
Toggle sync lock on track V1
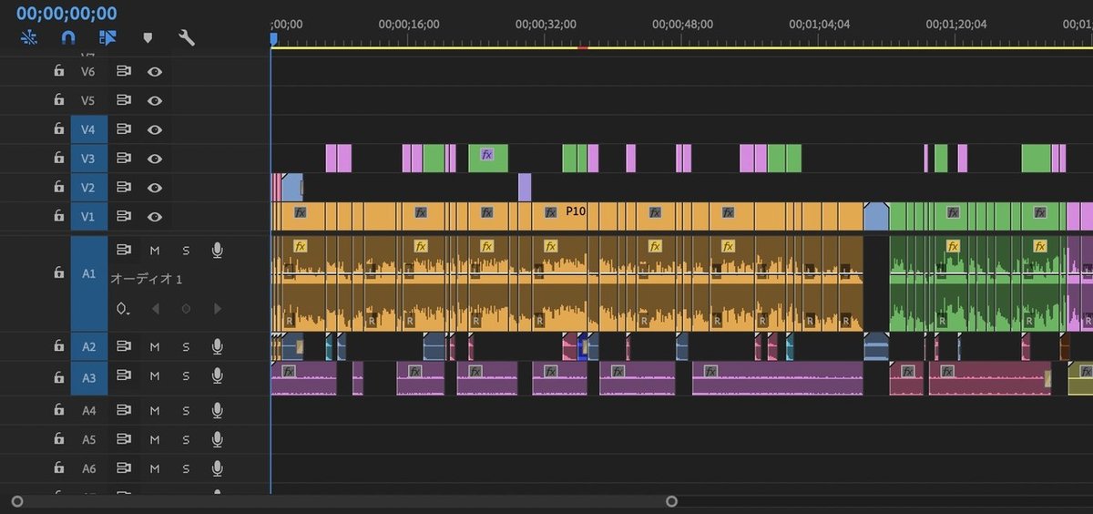tap(123, 217)
